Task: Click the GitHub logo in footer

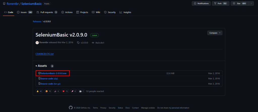Action: tap(71, 108)
